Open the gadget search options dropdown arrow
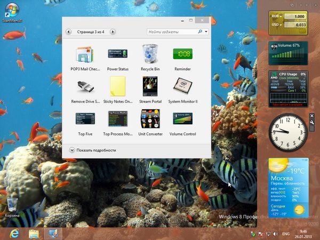 tap(206, 32)
